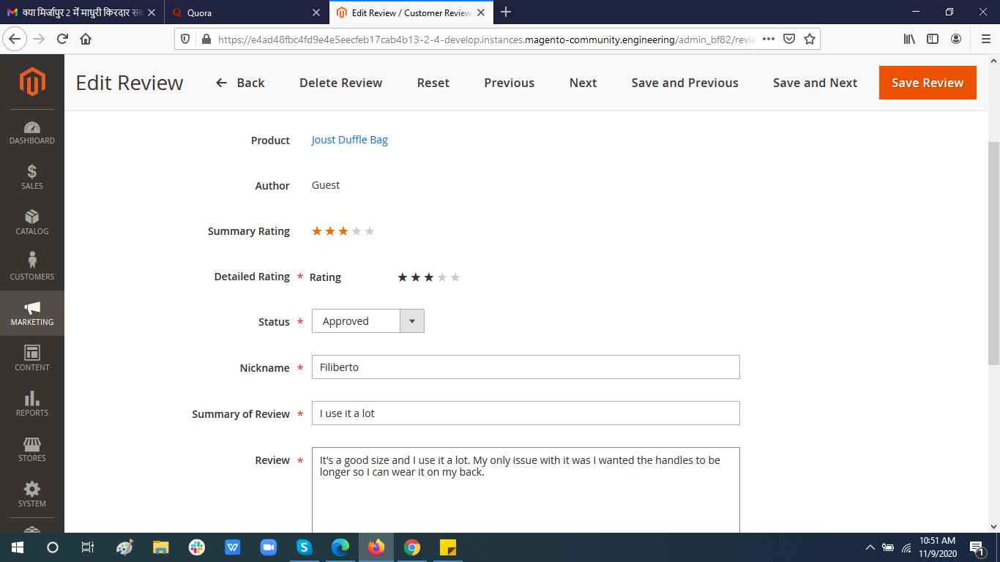
Task: Open the Joust Duffle Bag product link
Action: [349, 139]
